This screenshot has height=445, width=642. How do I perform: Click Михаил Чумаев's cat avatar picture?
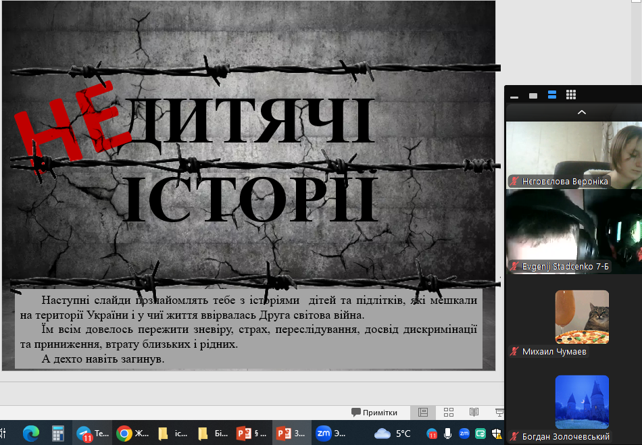point(582,317)
